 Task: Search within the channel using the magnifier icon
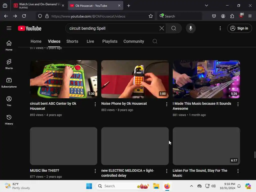point(155,41)
